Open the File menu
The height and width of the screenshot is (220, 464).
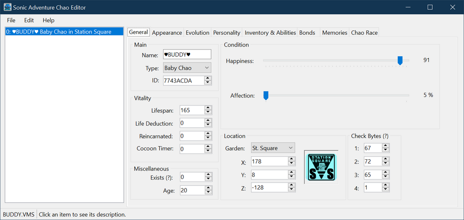[x=11, y=20]
